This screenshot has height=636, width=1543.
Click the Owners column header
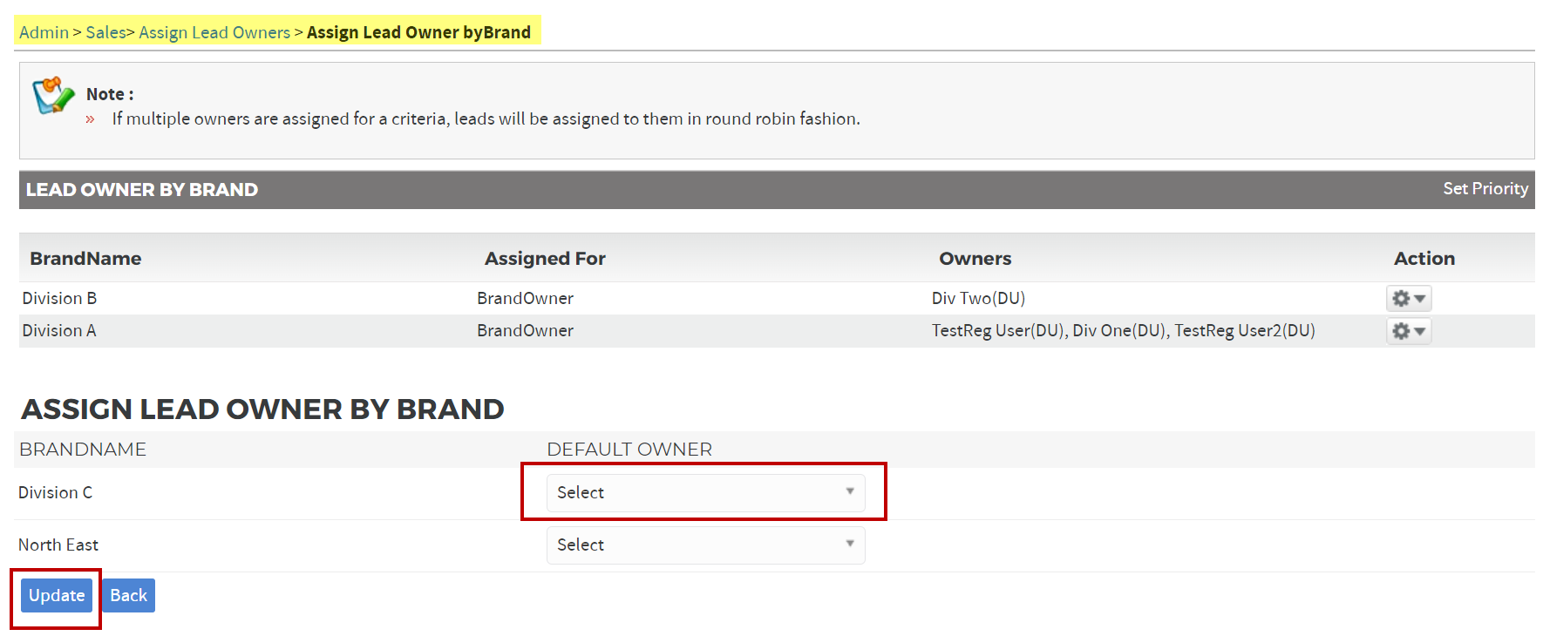(975, 259)
